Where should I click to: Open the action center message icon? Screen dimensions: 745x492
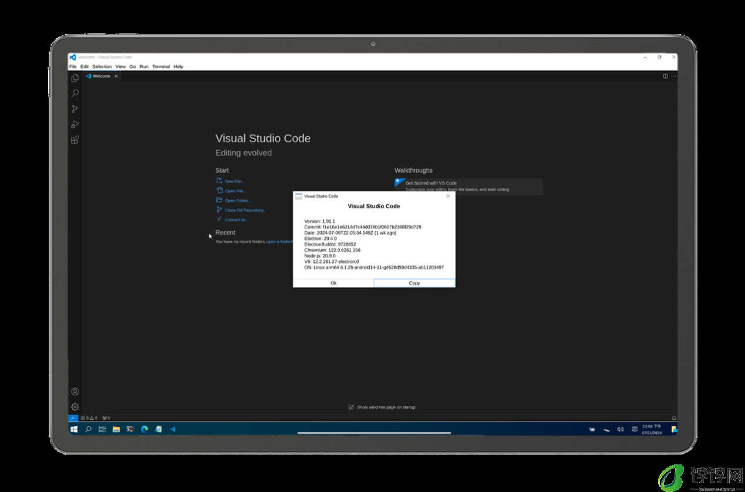635,430
